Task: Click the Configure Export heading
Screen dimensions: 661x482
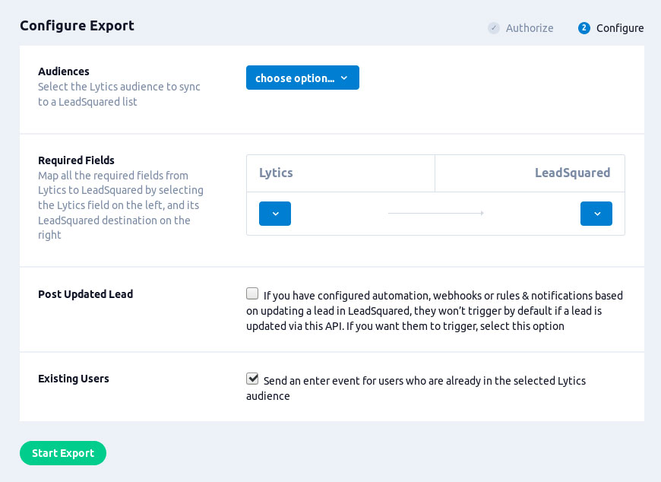Action: pos(77,26)
